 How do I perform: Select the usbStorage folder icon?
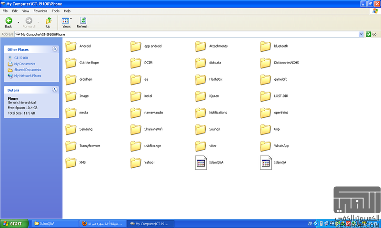(x=136, y=146)
